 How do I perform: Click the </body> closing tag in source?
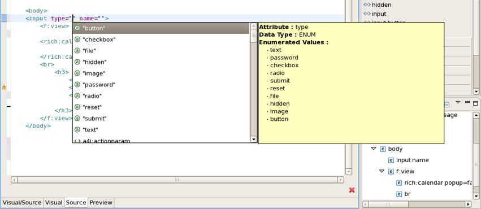(38, 126)
